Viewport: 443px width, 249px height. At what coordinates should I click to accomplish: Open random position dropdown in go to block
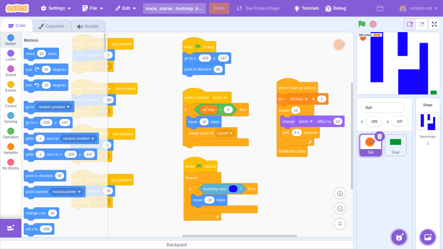pyautogui.click(x=54, y=107)
